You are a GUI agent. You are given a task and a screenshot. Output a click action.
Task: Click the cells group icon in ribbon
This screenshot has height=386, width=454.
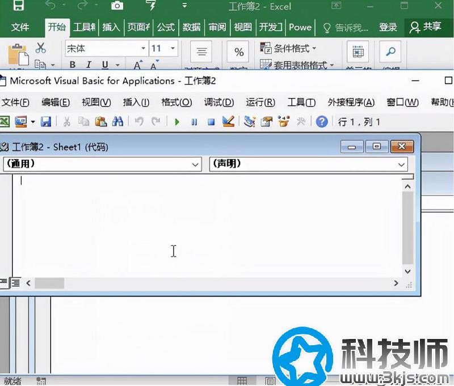tap(358, 52)
